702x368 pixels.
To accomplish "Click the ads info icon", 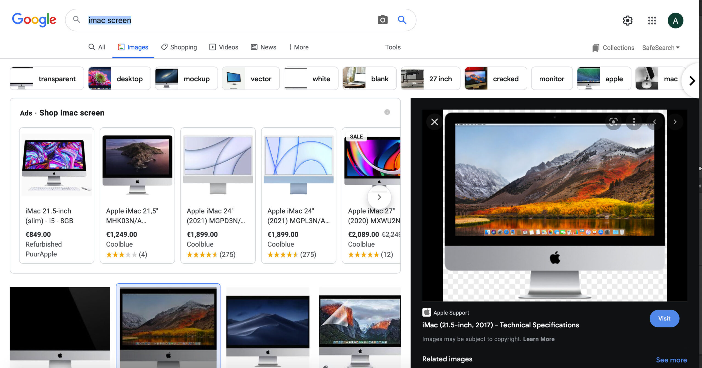I will click(x=387, y=112).
